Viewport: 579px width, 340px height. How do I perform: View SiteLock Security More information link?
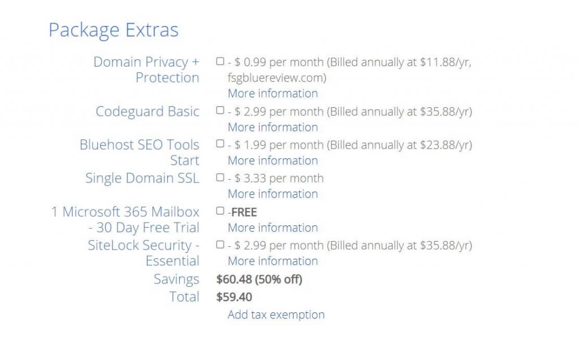click(x=273, y=261)
